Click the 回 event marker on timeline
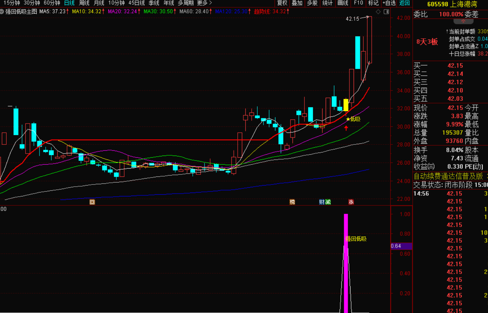488x313 pixels. 92,202
